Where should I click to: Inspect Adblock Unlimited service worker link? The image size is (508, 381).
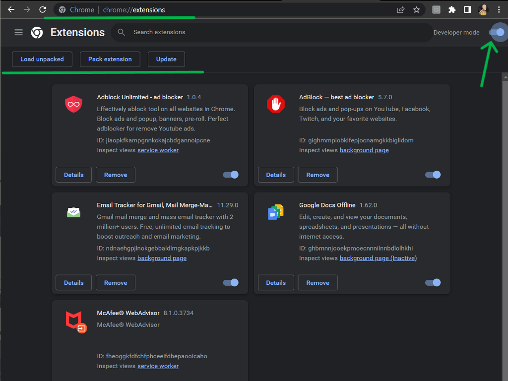pyautogui.click(x=158, y=150)
